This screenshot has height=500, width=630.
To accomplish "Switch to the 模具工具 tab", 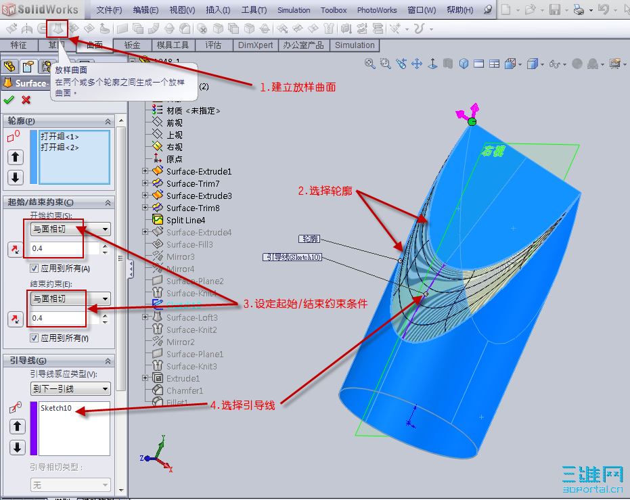I will click(x=173, y=45).
